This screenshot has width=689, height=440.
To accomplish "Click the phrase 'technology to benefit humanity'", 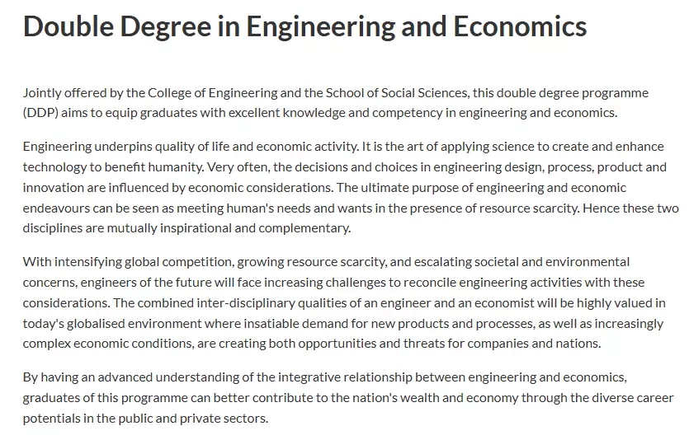I will coord(113,167).
